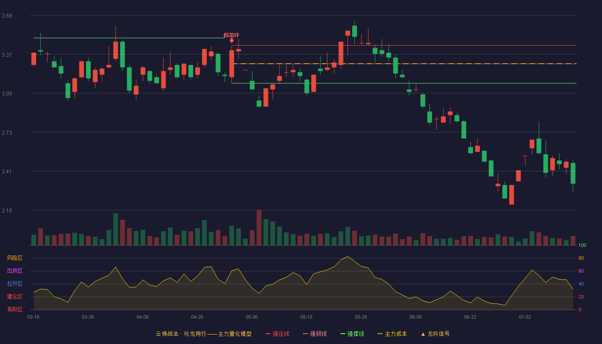Viewport: 602px width, 344px height.
Task: Select the 出货区 zone label
Action: point(15,271)
